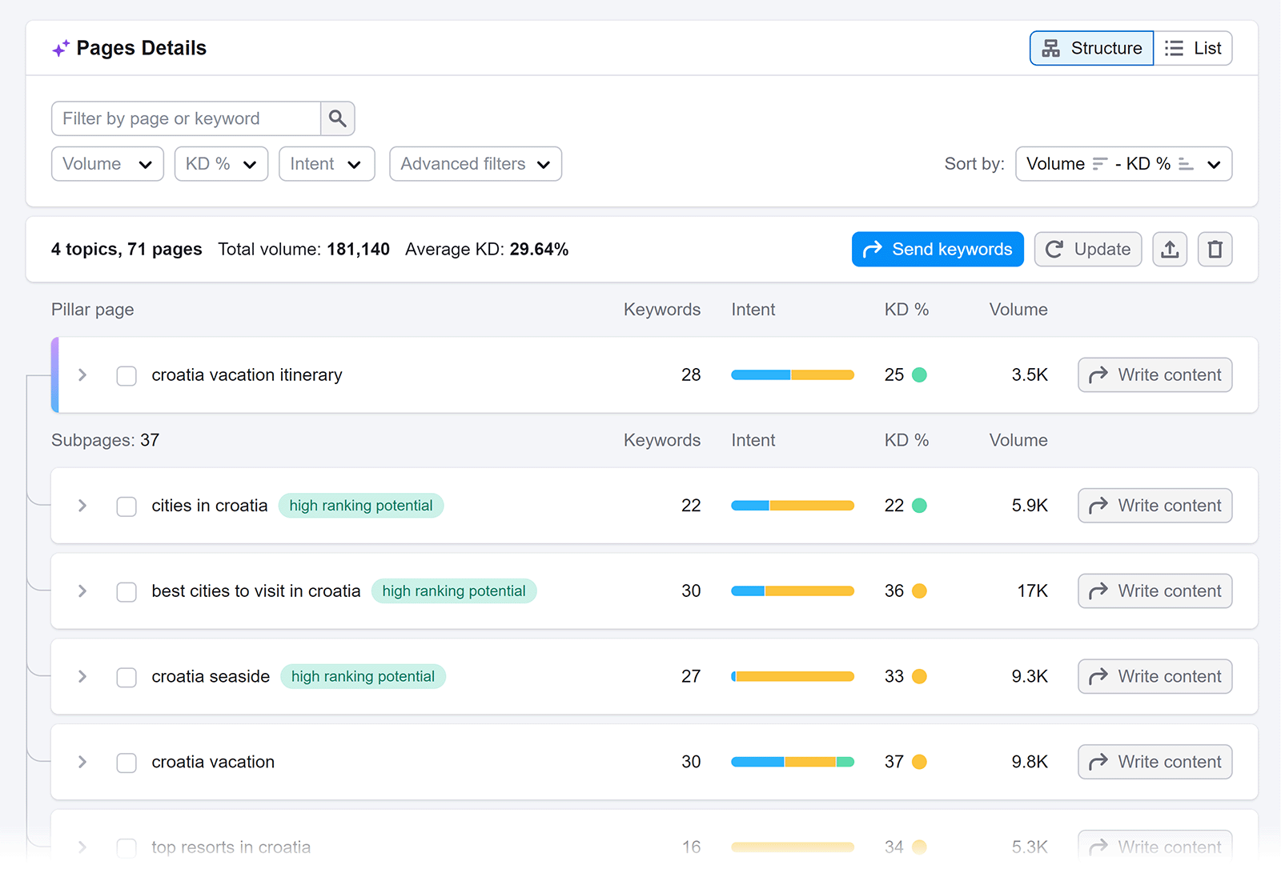Screen dimensions: 1281x877
Task: Click the trash delete icon
Action: click(x=1215, y=250)
